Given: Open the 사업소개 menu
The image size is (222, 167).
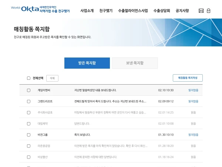Looking at the screenshot, I should pos(87,11).
